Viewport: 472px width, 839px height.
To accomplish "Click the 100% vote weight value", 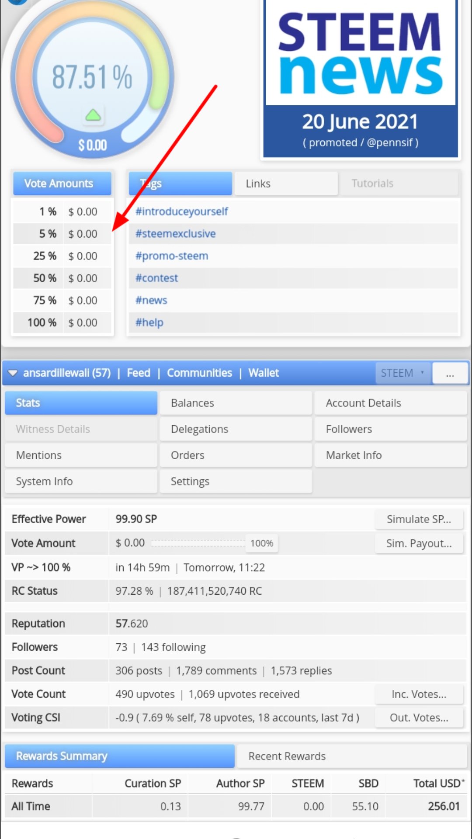I will [x=262, y=543].
